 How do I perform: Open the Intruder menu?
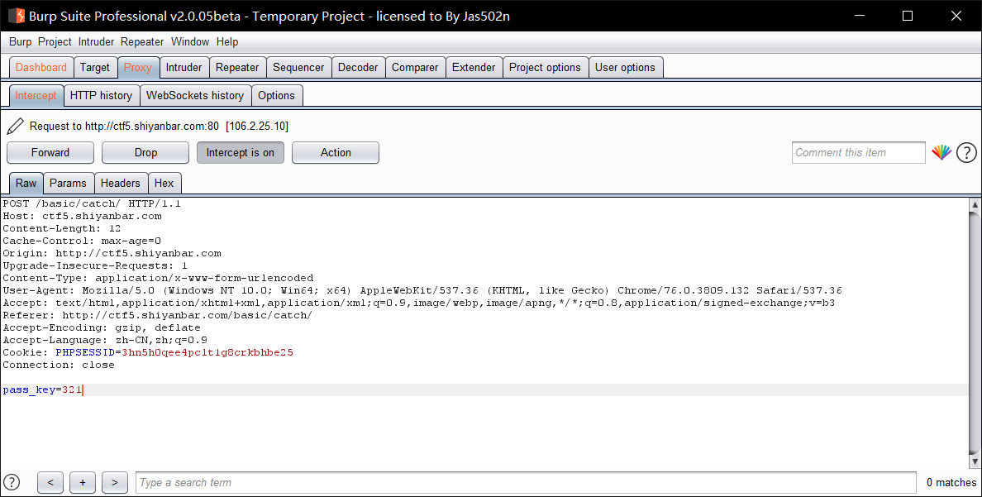click(x=96, y=42)
